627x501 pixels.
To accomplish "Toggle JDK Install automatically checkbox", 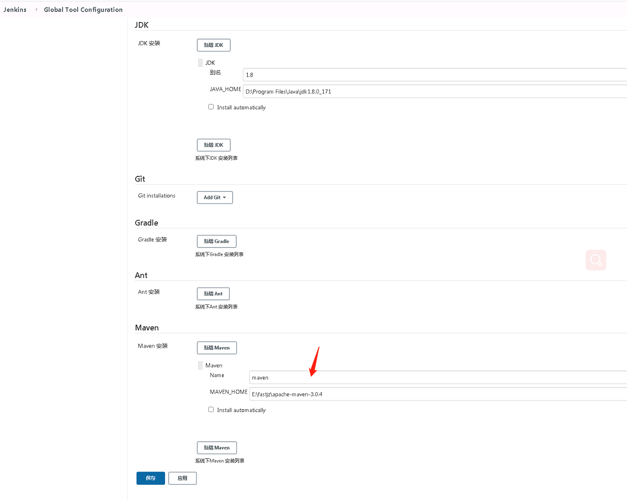I will point(211,107).
